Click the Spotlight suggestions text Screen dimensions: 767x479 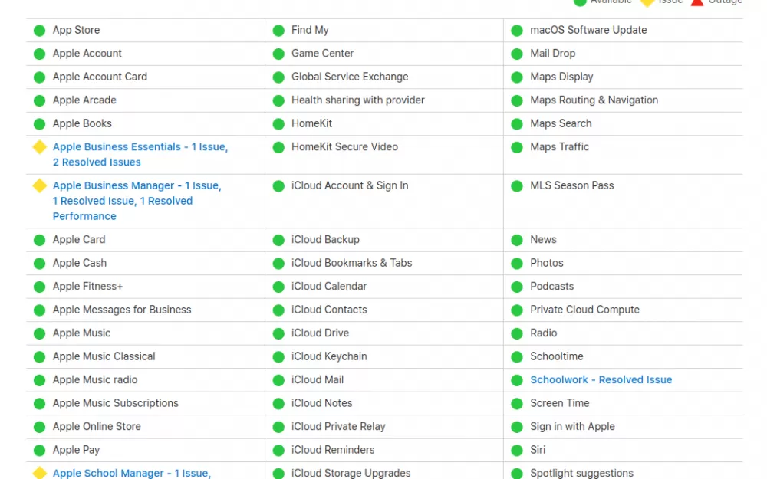[581, 473]
